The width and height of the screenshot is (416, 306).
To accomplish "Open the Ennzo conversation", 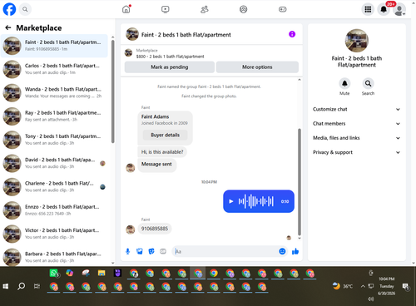I will coord(54,210).
